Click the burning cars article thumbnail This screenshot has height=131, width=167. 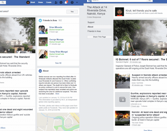coord(123,118)
